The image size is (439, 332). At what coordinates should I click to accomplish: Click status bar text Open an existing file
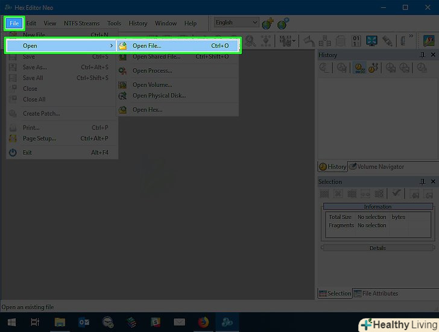[x=28, y=307]
